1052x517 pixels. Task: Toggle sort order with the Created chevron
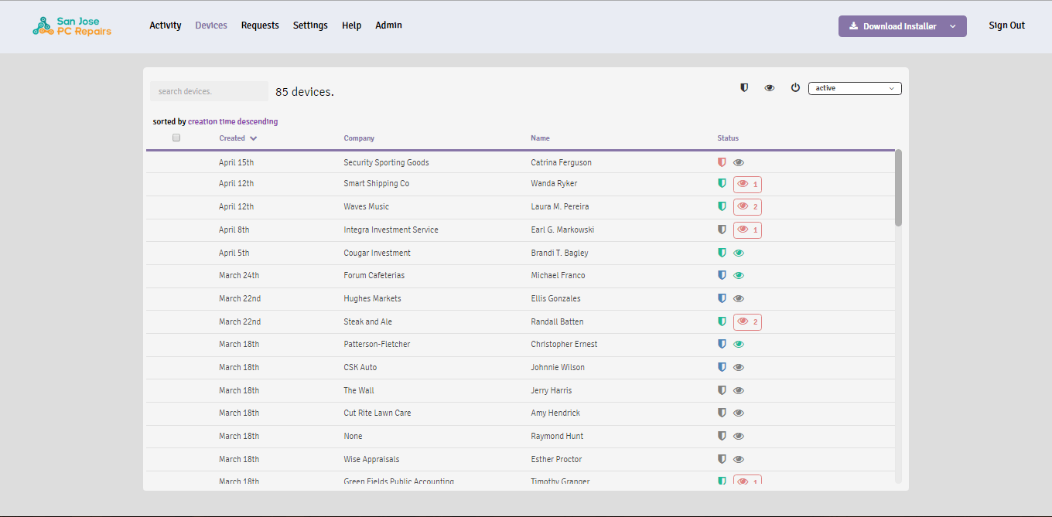(254, 138)
